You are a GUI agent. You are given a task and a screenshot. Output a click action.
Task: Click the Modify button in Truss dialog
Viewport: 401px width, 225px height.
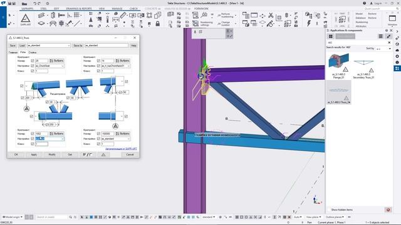tap(52, 154)
